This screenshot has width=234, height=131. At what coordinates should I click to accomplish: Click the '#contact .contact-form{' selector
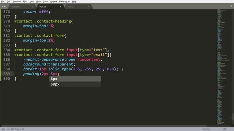pos(40,36)
